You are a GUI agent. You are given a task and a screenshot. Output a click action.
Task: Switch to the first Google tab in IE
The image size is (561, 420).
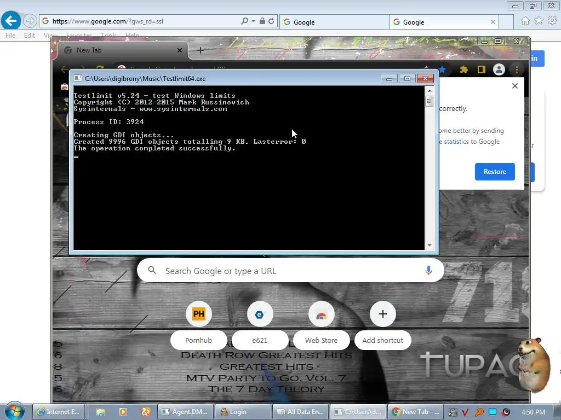[x=334, y=22]
